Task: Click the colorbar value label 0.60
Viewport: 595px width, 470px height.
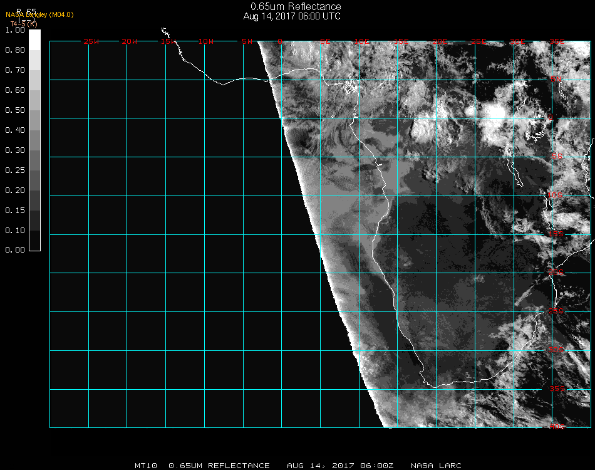Action: click(x=15, y=90)
